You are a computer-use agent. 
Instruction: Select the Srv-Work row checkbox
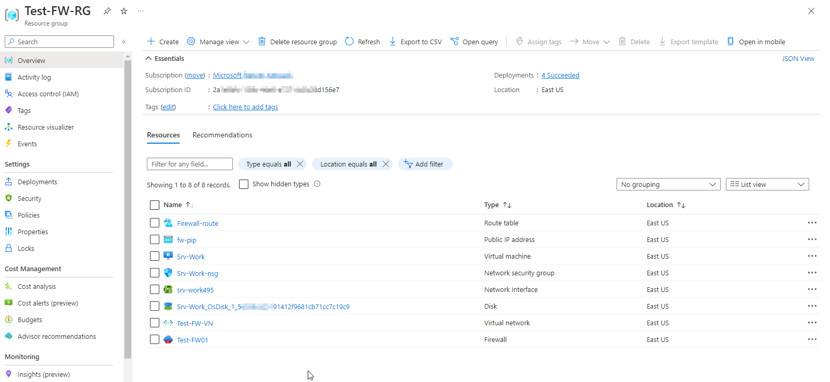pyautogui.click(x=155, y=256)
